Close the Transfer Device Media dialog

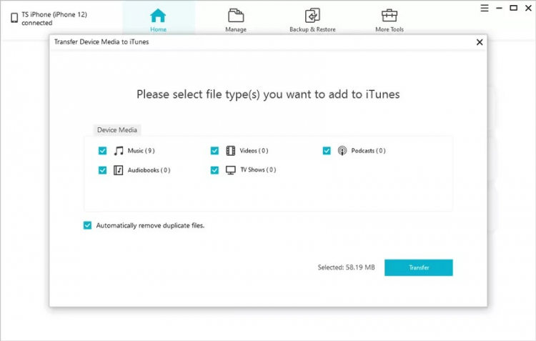click(x=480, y=42)
